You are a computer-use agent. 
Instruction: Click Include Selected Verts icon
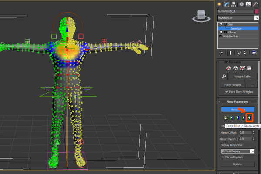pyautogui.click(x=235, y=68)
